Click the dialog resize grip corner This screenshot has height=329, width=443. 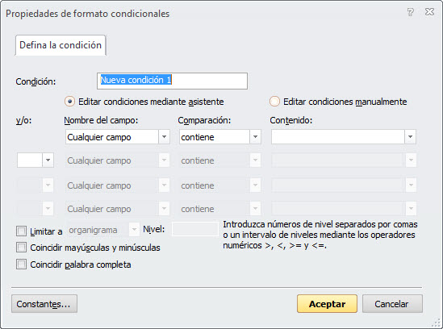tap(437, 323)
